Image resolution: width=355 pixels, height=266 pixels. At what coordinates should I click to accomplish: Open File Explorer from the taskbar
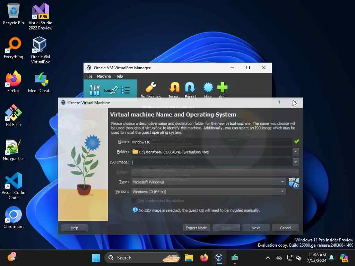189,258
